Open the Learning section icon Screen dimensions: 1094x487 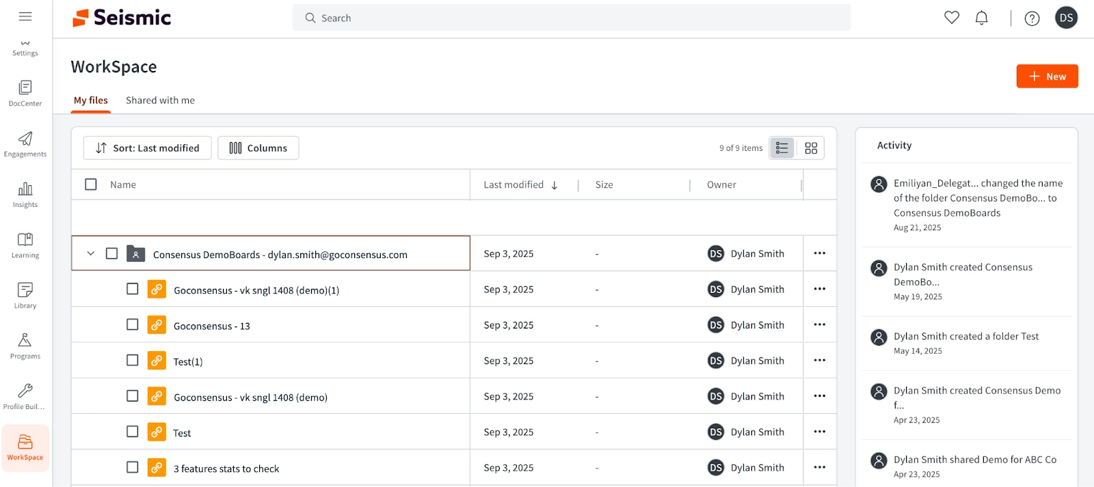(25, 245)
